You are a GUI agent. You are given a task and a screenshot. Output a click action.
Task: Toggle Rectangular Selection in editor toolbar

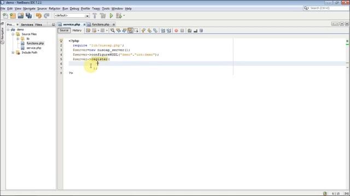[136, 30]
